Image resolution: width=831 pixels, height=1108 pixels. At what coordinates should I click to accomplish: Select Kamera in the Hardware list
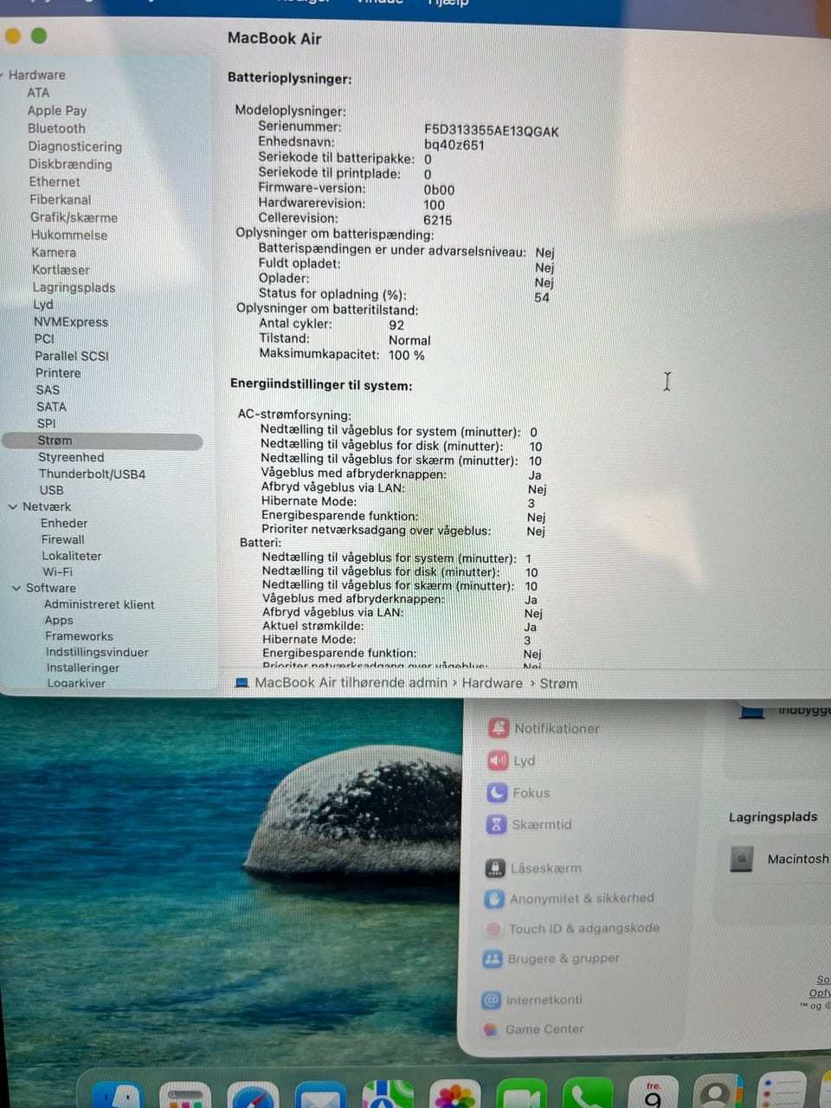point(54,252)
